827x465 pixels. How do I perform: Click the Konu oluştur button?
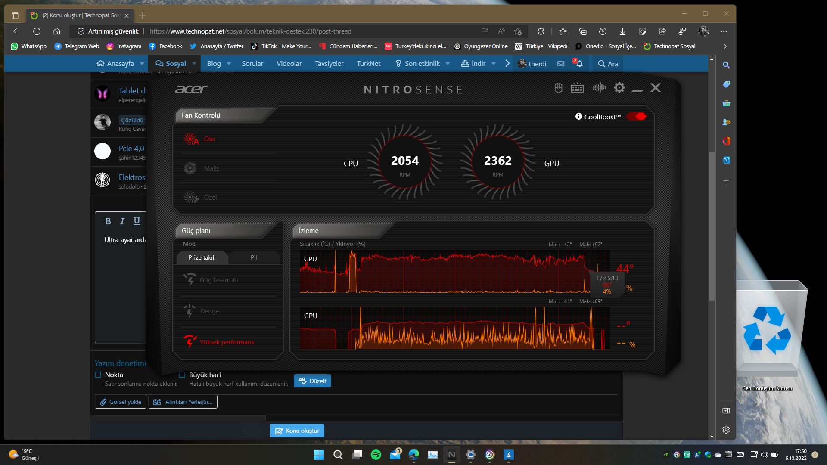297,431
